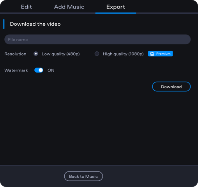Focus the File name input field
198x187 pixels.
(x=97, y=39)
